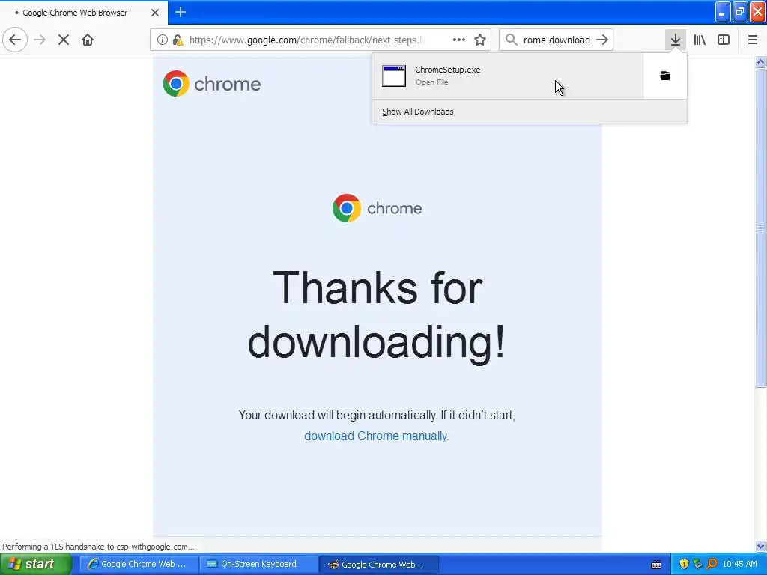Screen dimensions: 767x575
Task: Switch to Firefox Google Chrome Web taskbar item
Action: [x=379, y=564]
